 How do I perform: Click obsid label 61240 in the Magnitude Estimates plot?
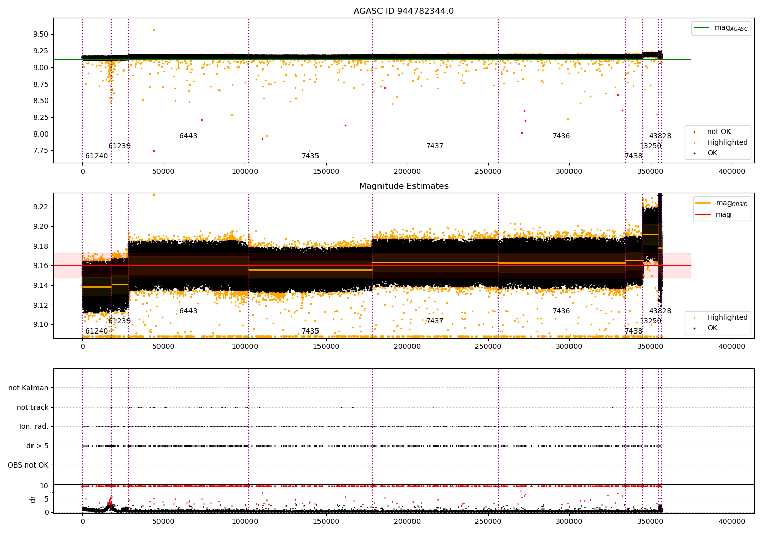(x=97, y=331)
